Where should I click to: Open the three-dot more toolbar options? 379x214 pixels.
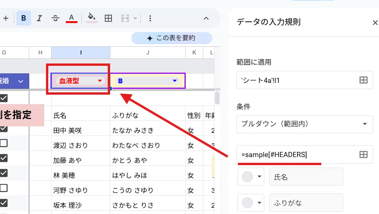tap(150, 18)
